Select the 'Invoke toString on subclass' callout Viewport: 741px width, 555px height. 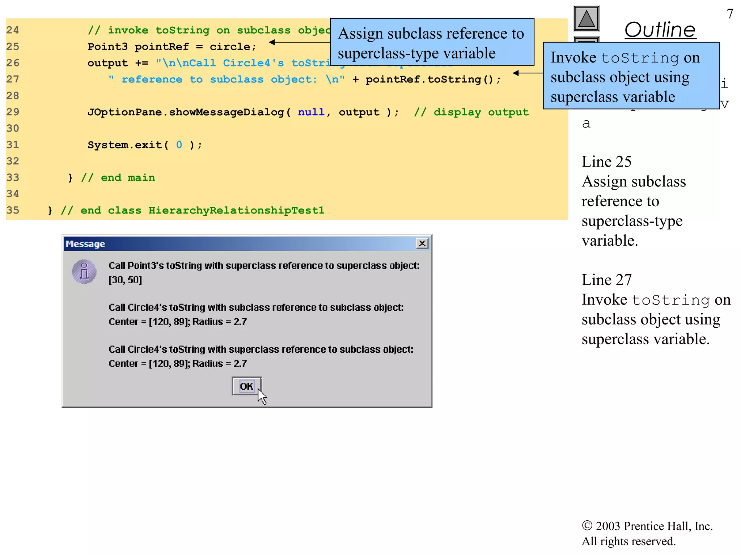631,76
